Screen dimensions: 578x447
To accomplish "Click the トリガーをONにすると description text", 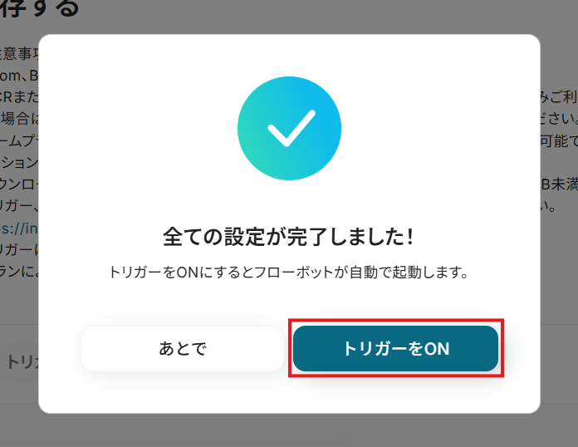I will click(x=289, y=273).
